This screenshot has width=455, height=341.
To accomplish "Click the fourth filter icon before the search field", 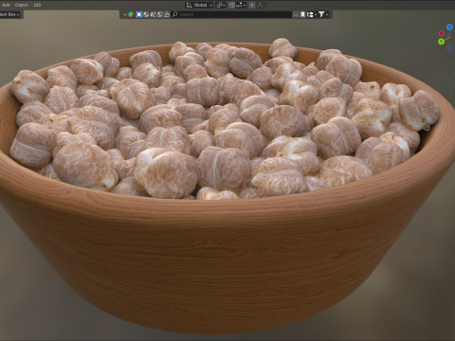I will click(x=160, y=14).
